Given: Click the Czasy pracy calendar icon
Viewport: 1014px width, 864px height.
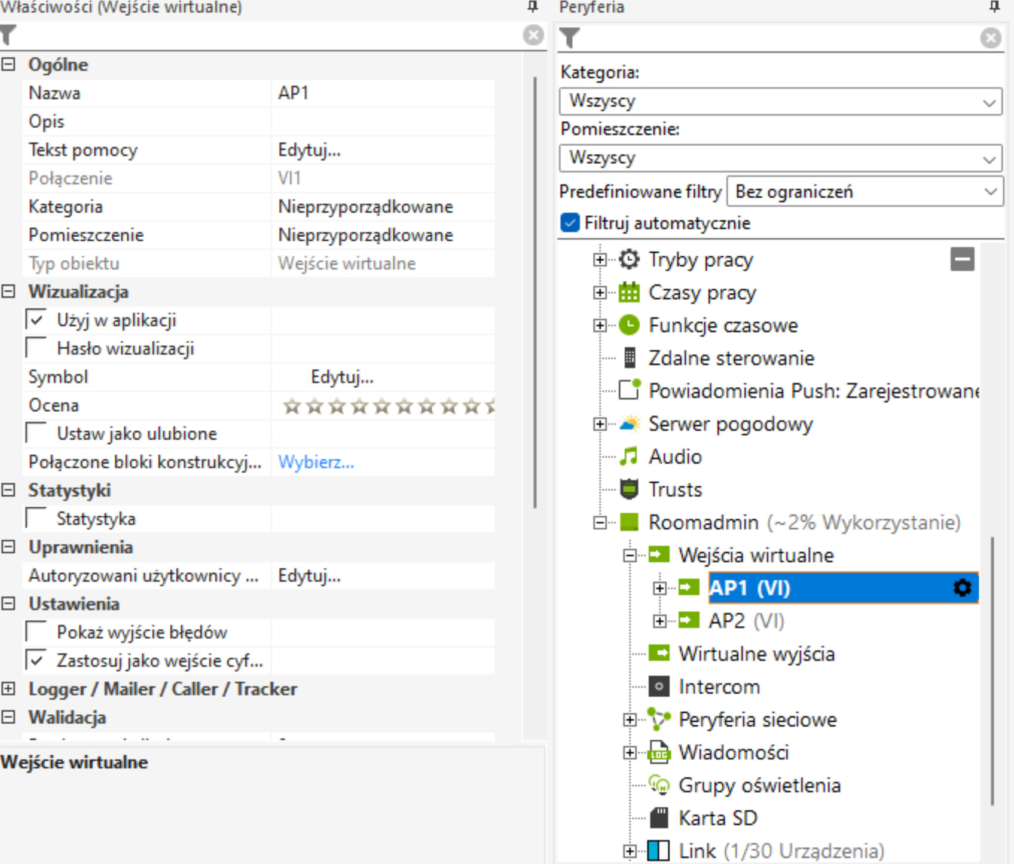Looking at the screenshot, I should tap(628, 292).
